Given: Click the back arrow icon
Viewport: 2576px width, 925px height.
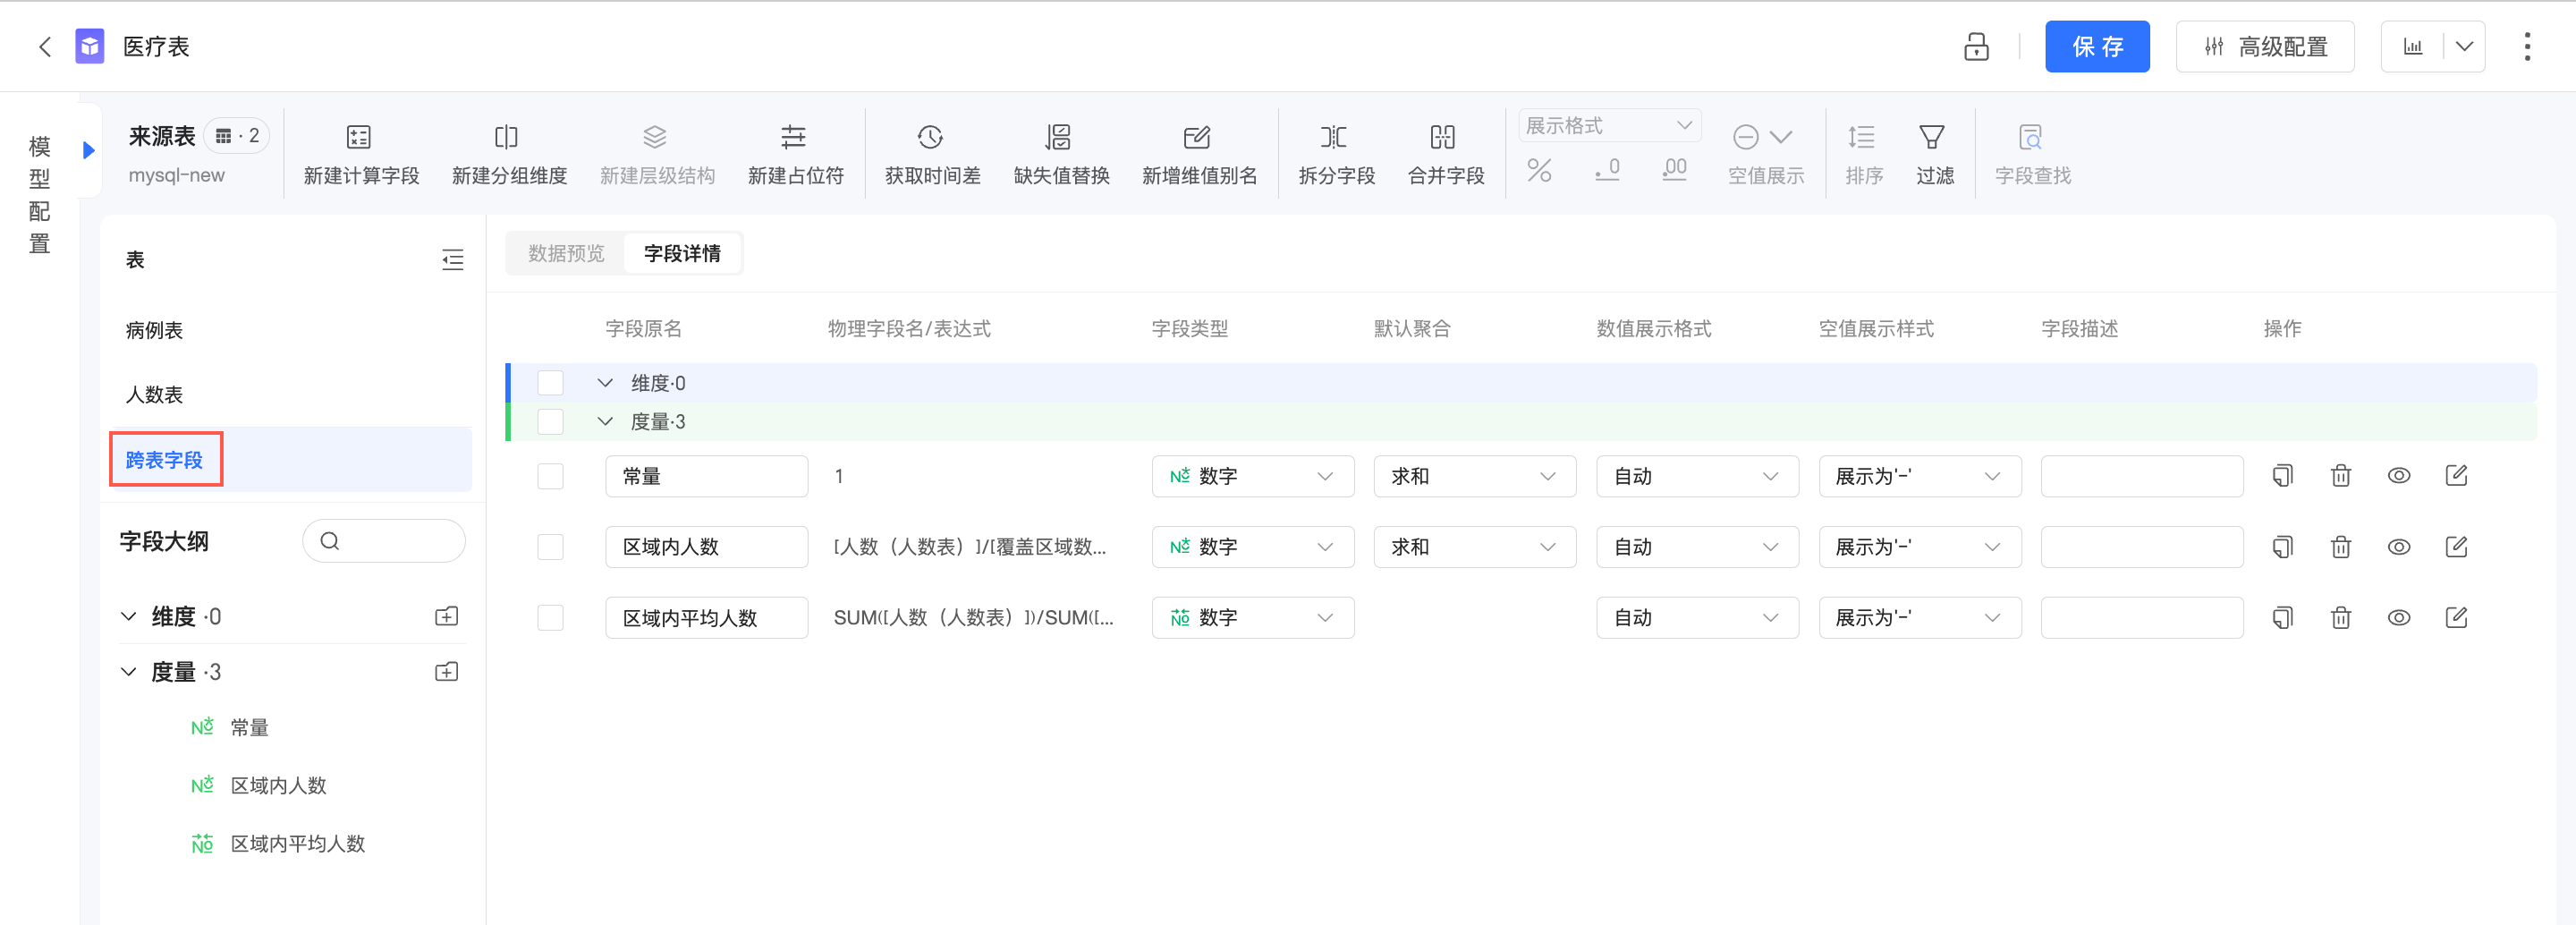Looking at the screenshot, I should (45, 47).
